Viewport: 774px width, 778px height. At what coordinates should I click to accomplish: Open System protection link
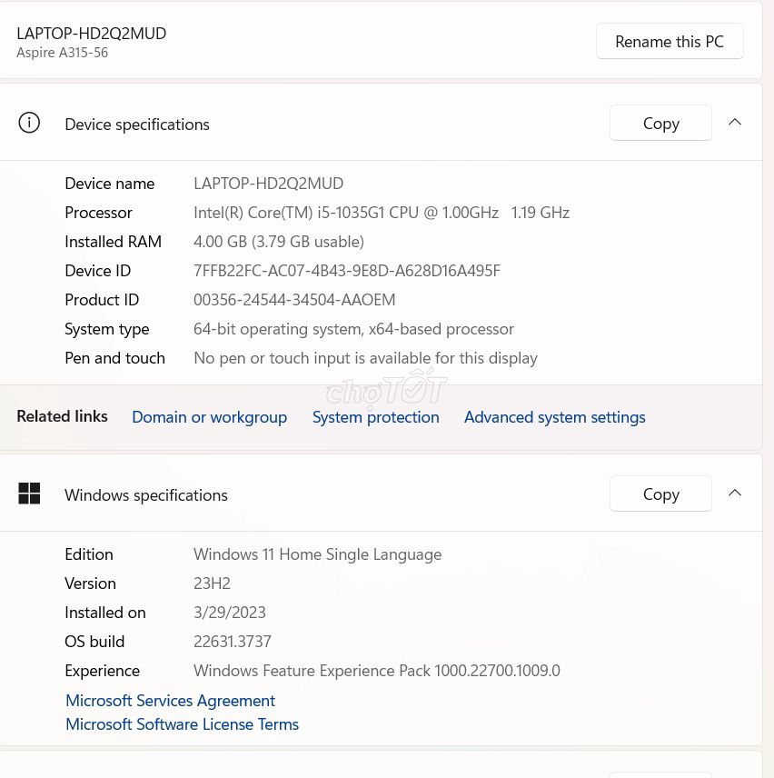tap(375, 417)
